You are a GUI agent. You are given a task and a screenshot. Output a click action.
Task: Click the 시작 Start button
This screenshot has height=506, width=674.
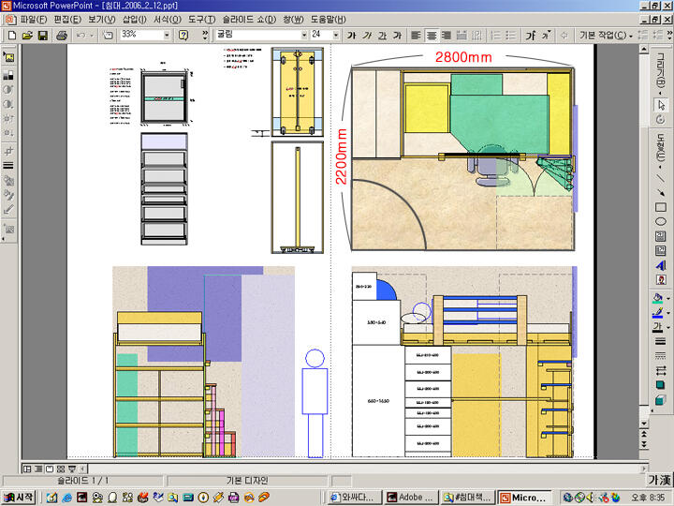[19, 498]
